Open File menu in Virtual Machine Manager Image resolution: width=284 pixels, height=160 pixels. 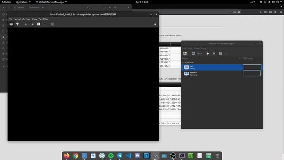coord(184,48)
